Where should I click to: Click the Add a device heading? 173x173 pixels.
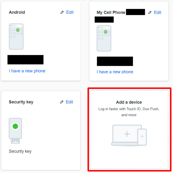point(129,102)
